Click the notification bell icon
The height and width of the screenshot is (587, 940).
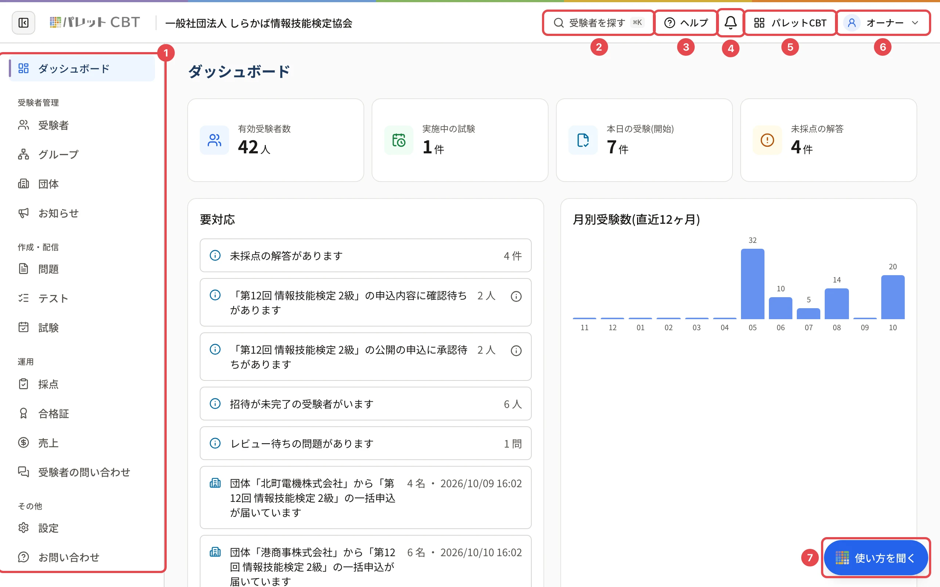730,22
